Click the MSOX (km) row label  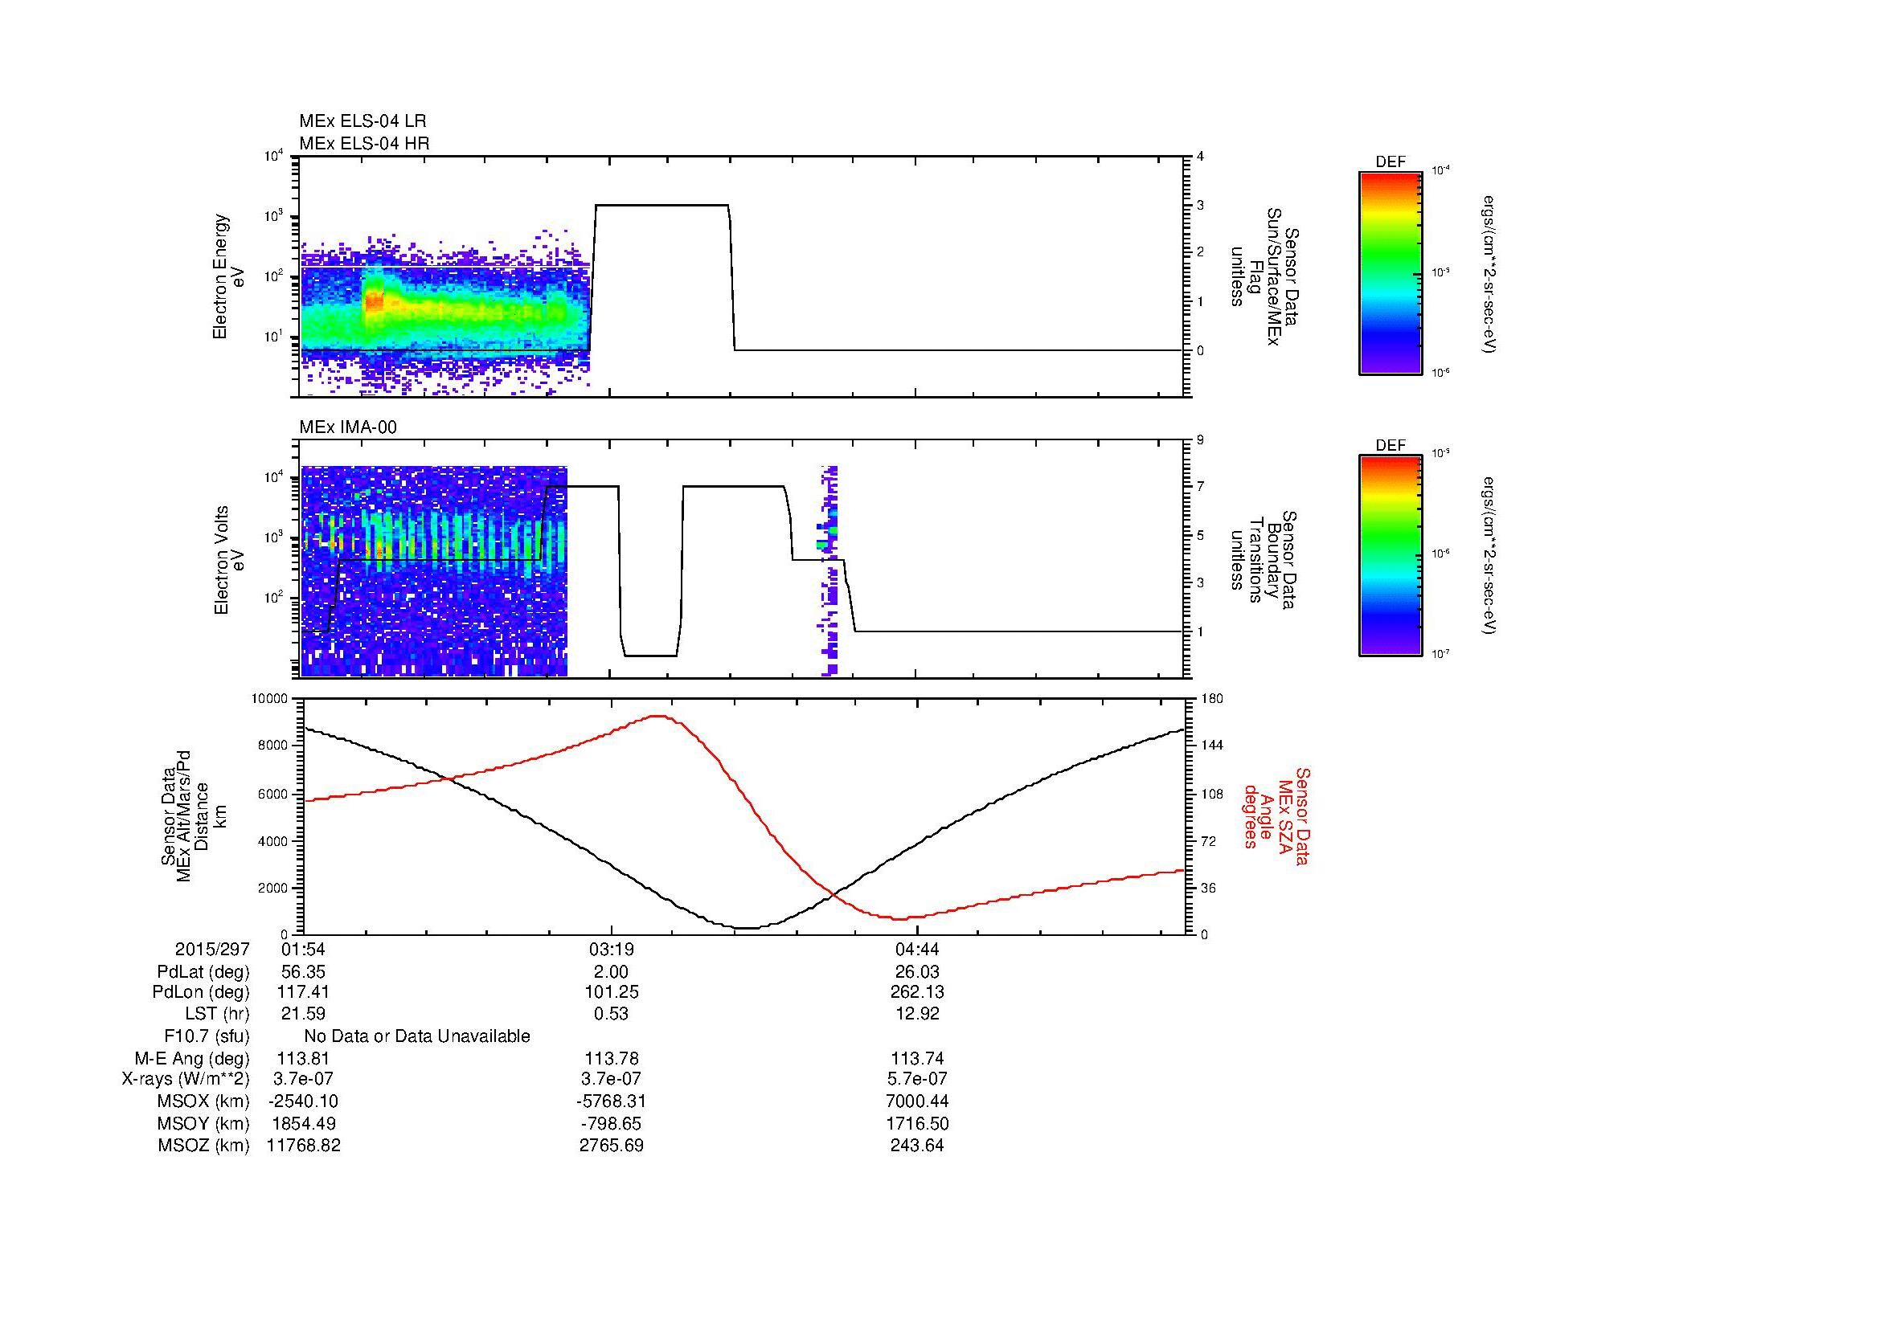coord(203,1101)
